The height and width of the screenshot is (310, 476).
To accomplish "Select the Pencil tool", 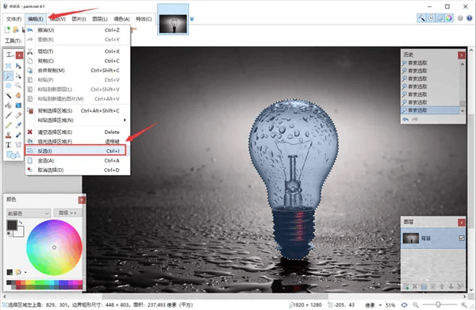I will pos(8,125).
